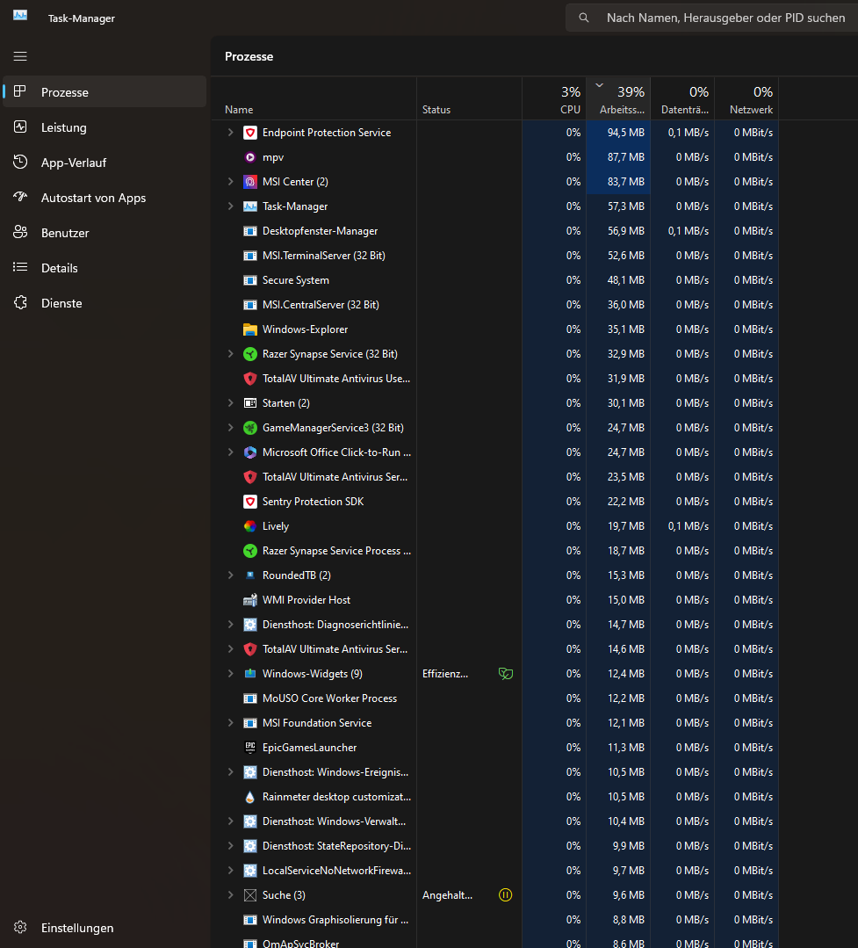858x948 pixels.
Task: Expand the Windows-Widgets (9) group
Action: (230, 674)
